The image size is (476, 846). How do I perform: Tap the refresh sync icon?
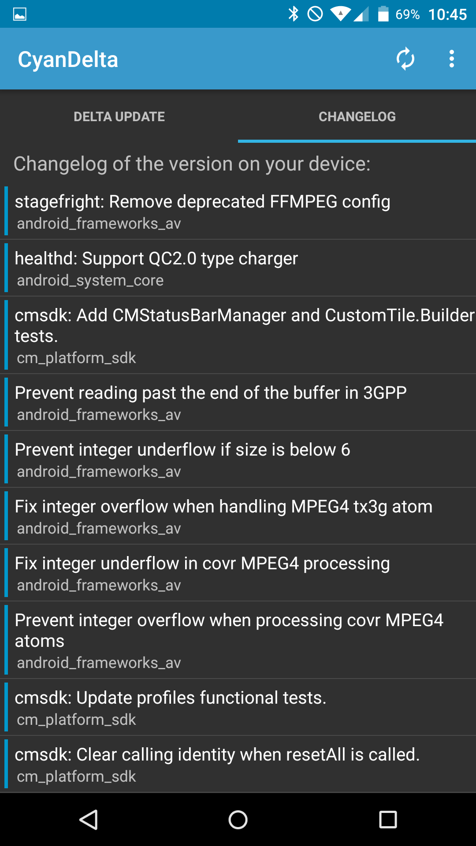405,59
